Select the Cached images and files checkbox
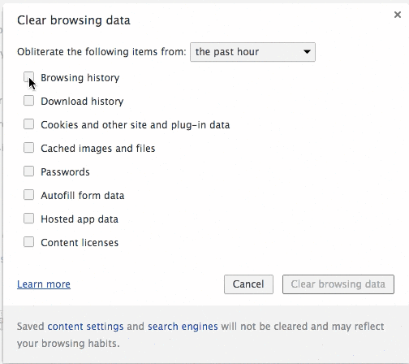The width and height of the screenshot is (409, 364). click(28, 148)
